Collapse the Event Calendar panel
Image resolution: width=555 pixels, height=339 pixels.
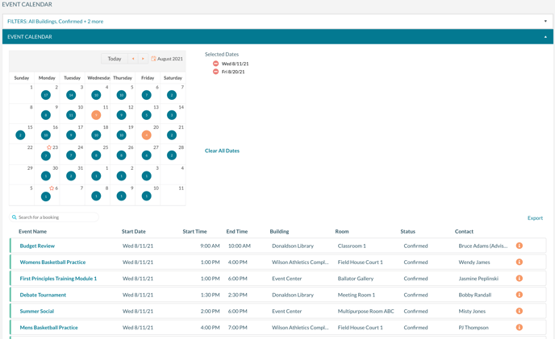pyautogui.click(x=545, y=37)
